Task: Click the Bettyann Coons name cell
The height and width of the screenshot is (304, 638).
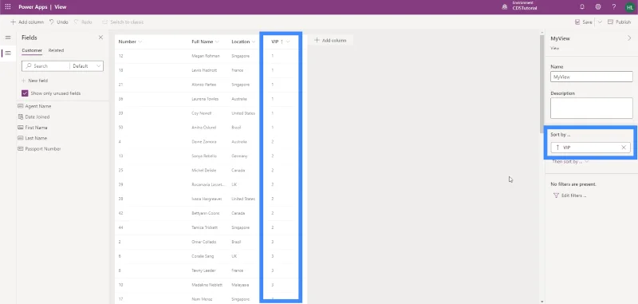Action: click(x=205, y=213)
